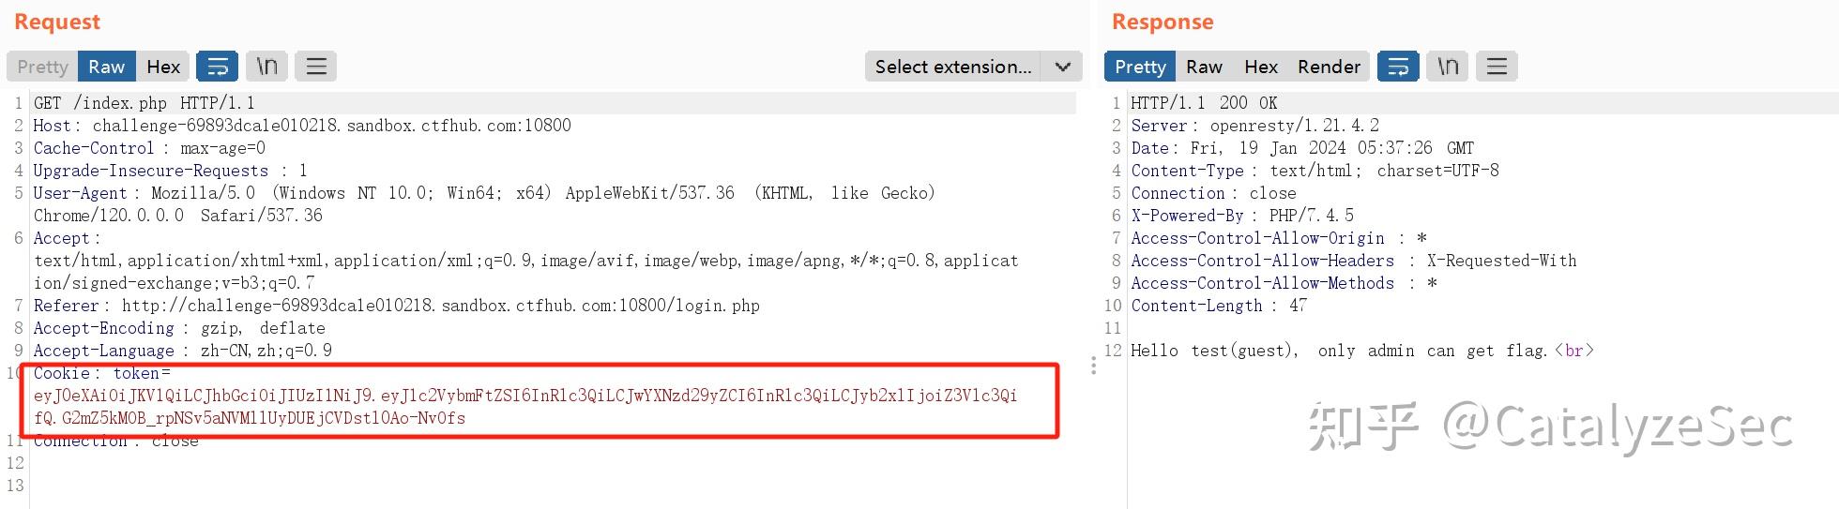Select the Pretty tab in Response
The height and width of the screenshot is (509, 1839).
(x=1140, y=67)
